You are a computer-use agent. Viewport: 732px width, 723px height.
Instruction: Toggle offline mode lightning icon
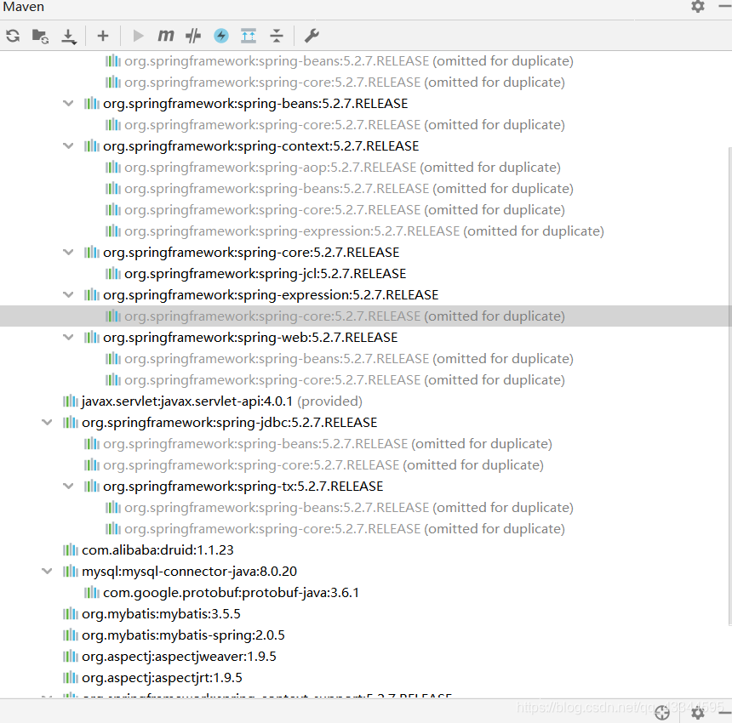point(220,36)
